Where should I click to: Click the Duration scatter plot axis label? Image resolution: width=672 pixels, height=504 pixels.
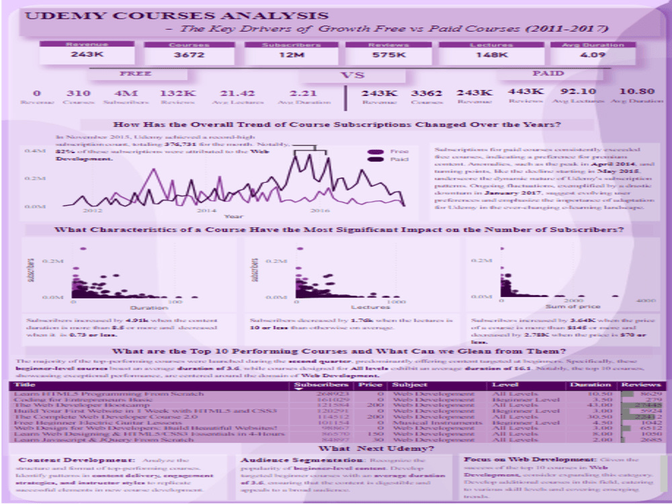[x=149, y=308]
